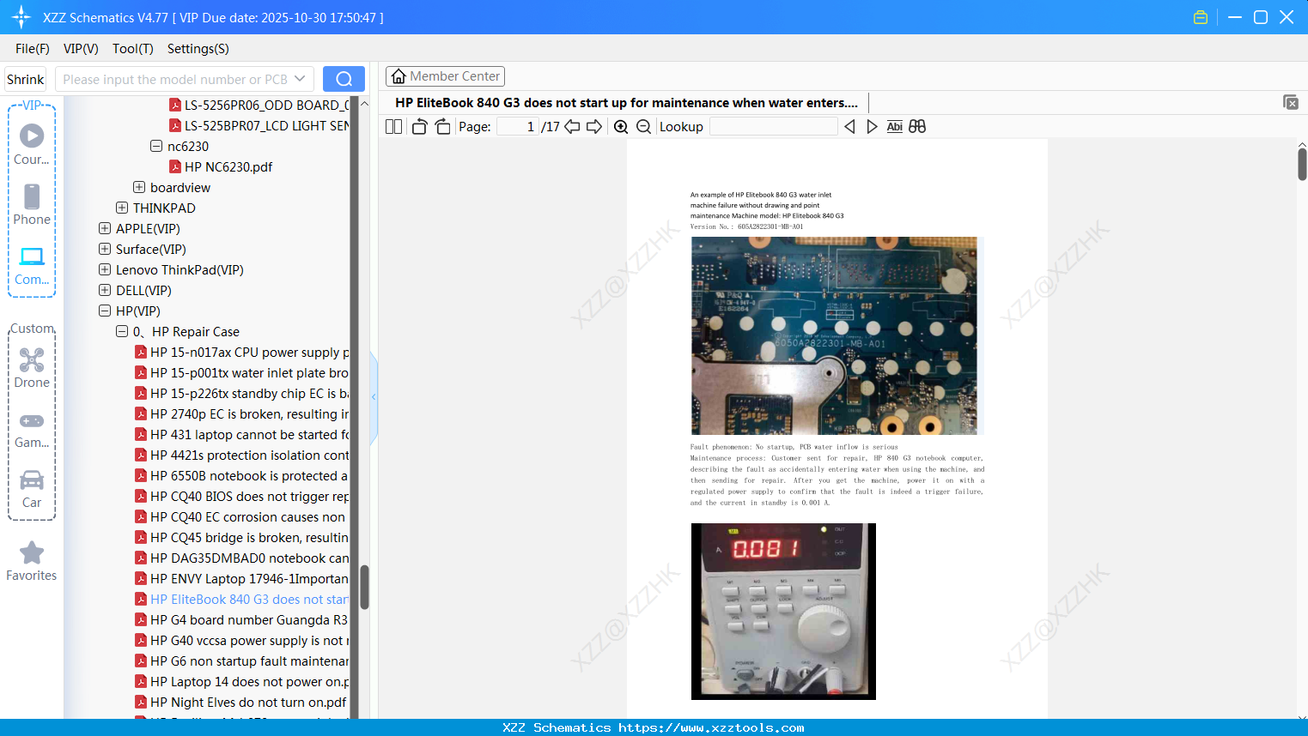Viewport: 1308px width, 736px height.
Task: Expand APPLE(VIP) node
Action: tap(105, 229)
